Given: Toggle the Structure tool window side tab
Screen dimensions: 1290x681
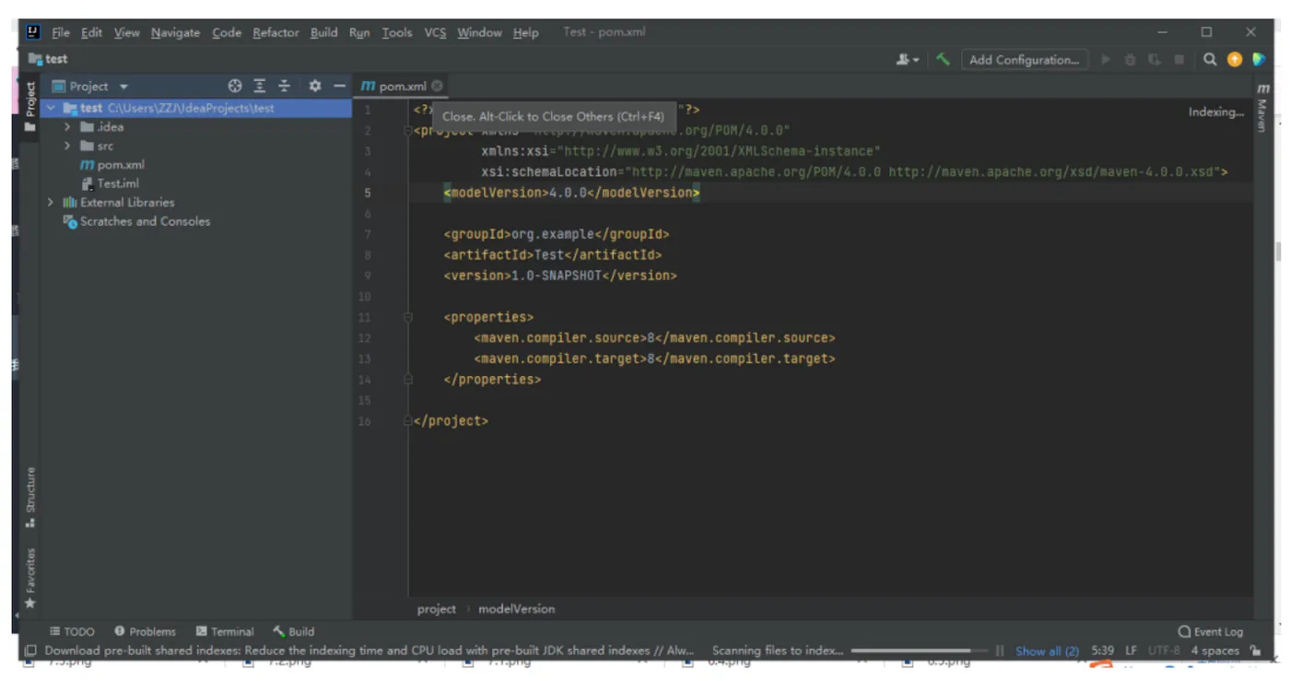Looking at the screenshot, I should (x=29, y=498).
